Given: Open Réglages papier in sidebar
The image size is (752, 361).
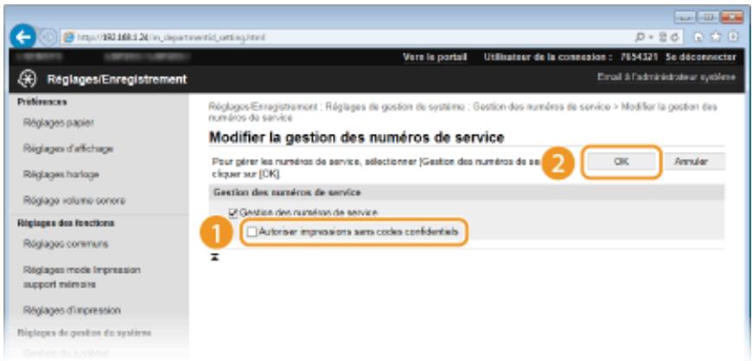Looking at the screenshot, I should [x=59, y=123].
